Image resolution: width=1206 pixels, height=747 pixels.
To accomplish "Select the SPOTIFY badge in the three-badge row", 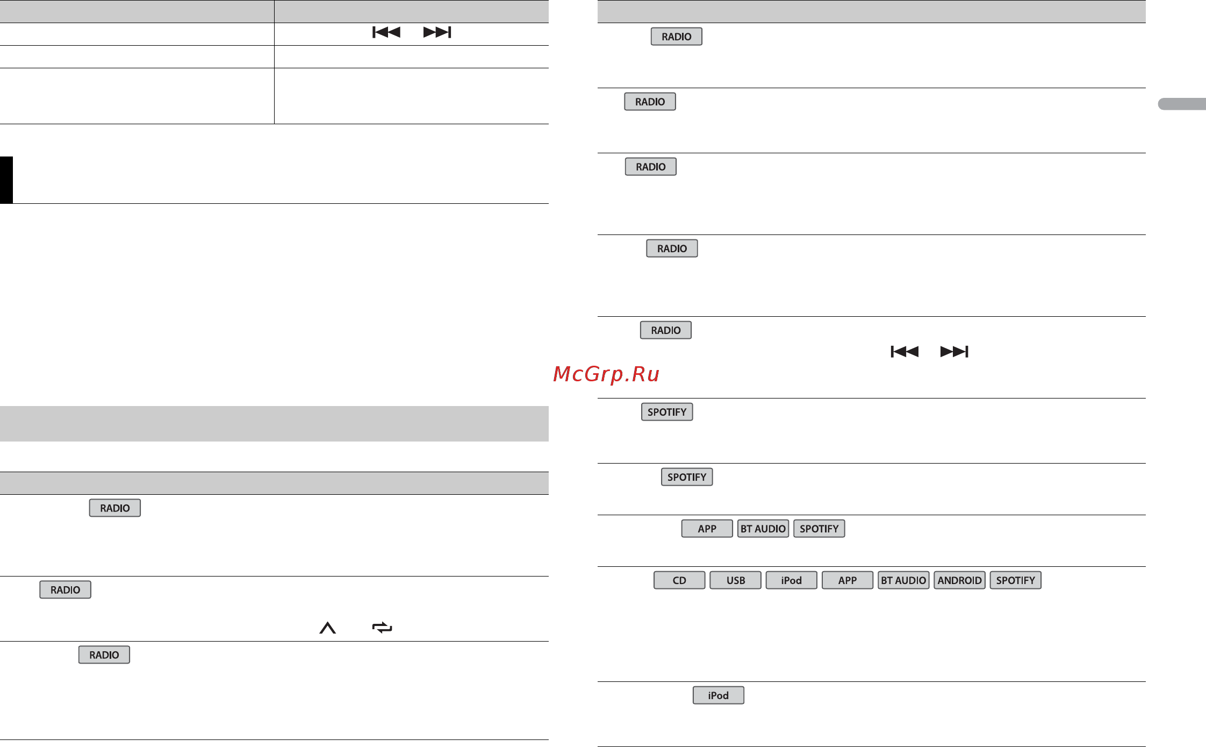I will [819, 529].
